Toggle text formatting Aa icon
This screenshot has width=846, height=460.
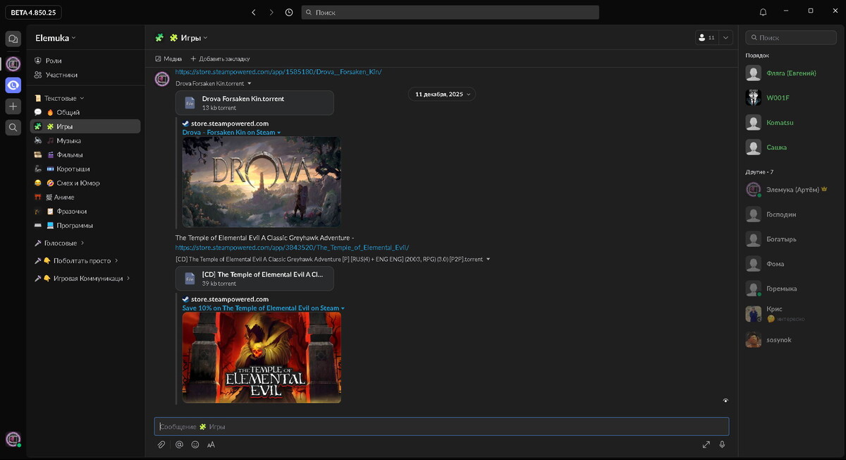(211, 444)
